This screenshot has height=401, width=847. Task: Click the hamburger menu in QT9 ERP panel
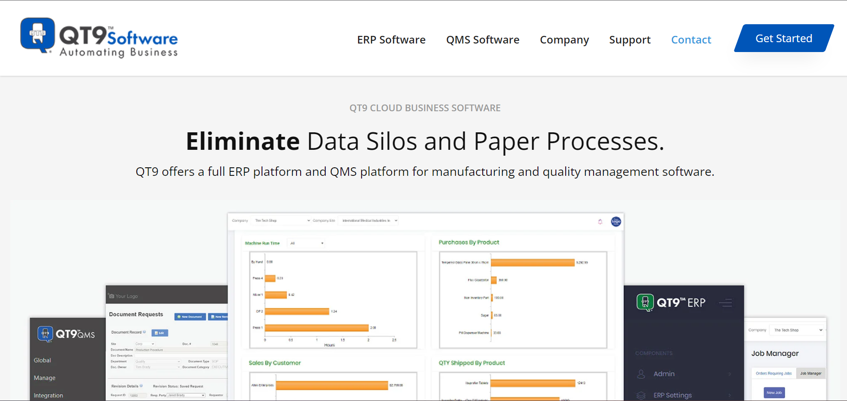point(725,303)
